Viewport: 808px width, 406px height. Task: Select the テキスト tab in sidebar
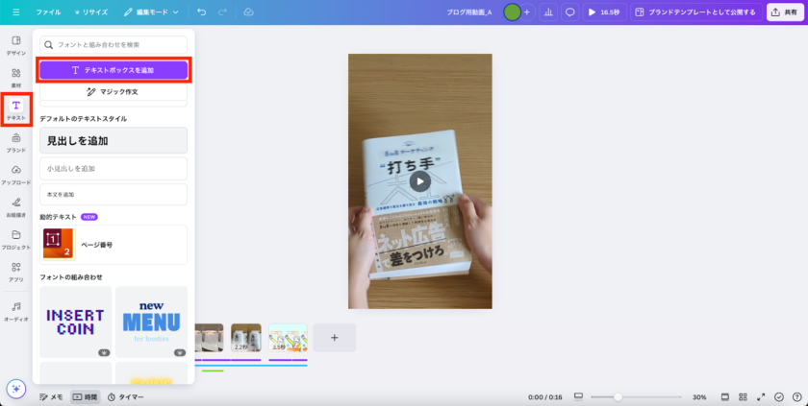click(16, 109)
